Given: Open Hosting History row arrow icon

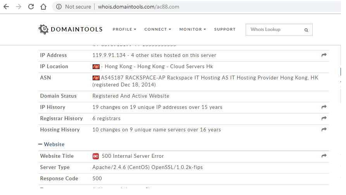Looking at the screenshot, I should (x=324, y=129).
